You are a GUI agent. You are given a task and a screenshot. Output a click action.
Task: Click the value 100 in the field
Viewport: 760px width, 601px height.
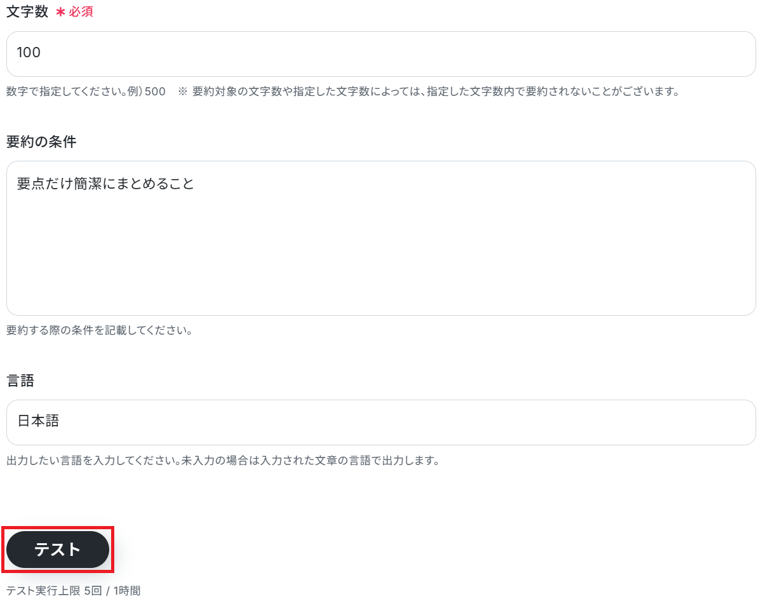[x=29, y=52]
